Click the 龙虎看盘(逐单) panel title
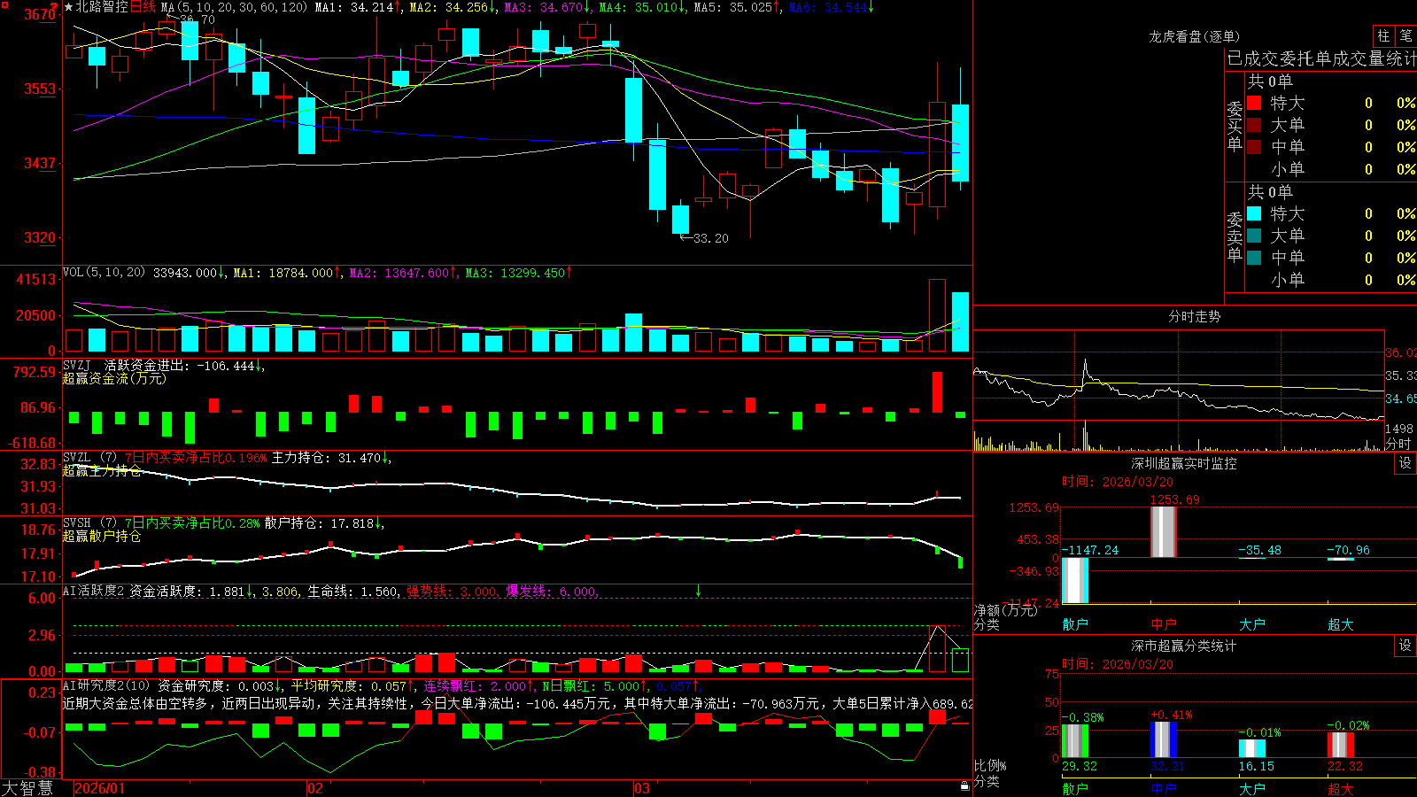This screenshot has width=1417, height=797. [x=1194, y=36]
